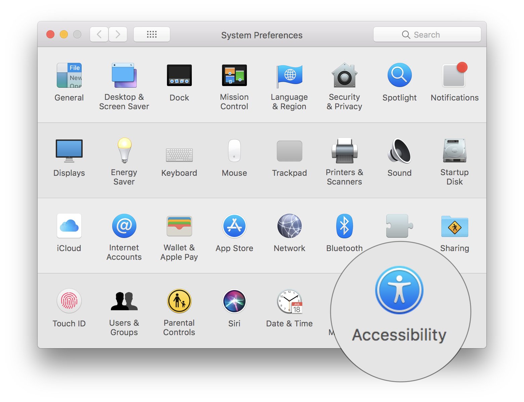Open the Sharing preferences
This screenshot has height=402, width=524.
454,227
